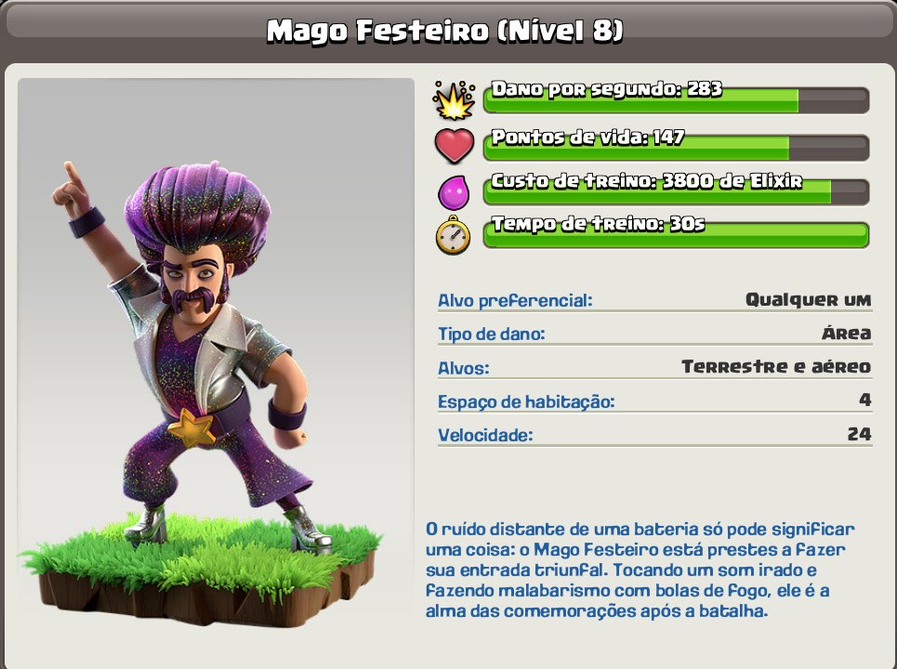Click the Party Wizard's purple afro hair
897x669 pixels.
point(198,210)
